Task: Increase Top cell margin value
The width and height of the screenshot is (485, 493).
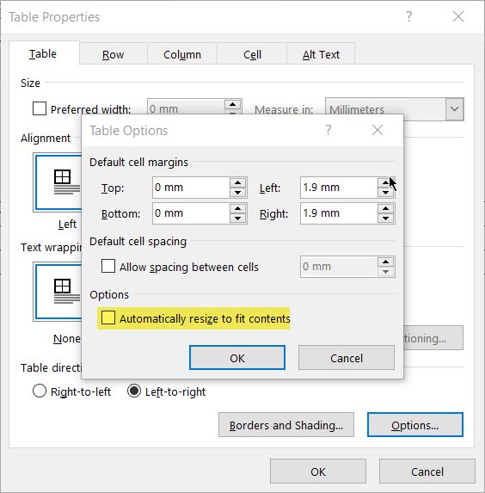Action: pos(237,182)
